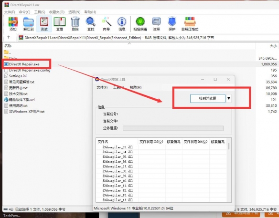
Task: Click the Find (查找) magnifier icon
Action: (x=91, y=24)
